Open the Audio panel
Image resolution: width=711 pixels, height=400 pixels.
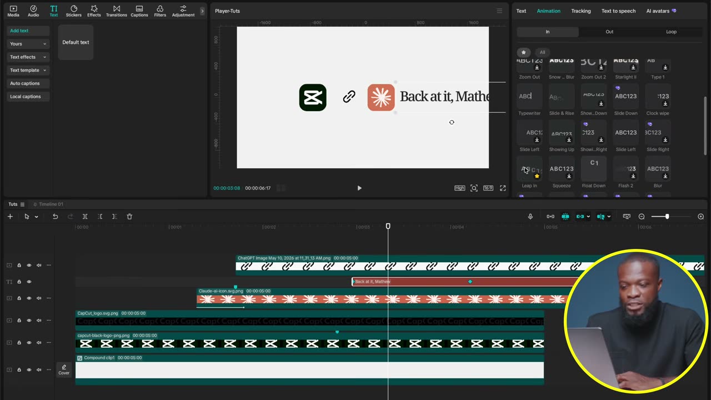(x=33, y=11)
